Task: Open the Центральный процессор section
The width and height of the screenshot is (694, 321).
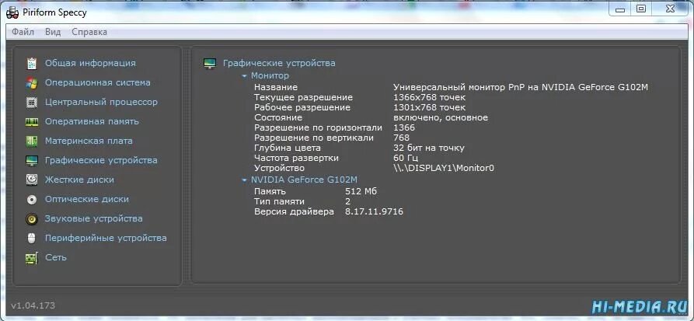Action: (x=101, y=103)
